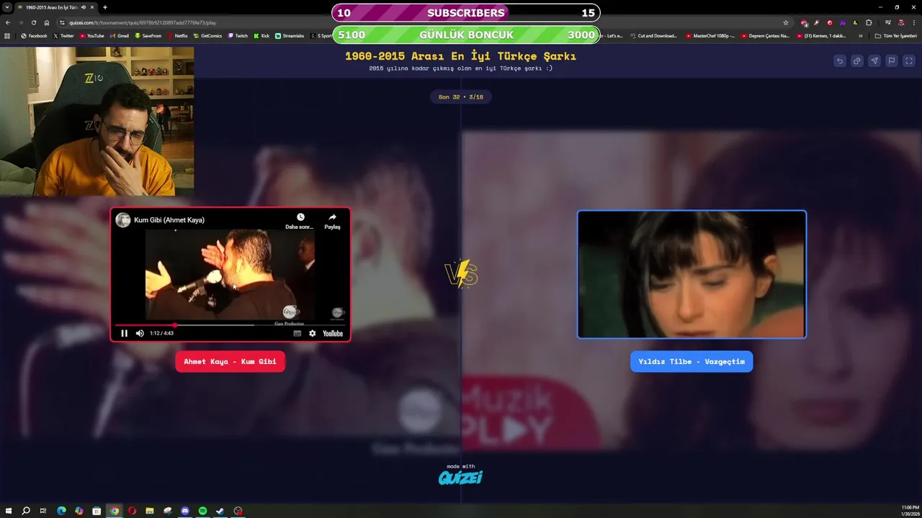
Task: Open the Tüm Yer İşaretleri folder
Action: pyautogui.click(x=895, y=35)
